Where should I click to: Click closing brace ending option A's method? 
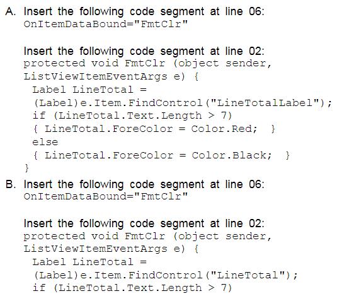27,168
